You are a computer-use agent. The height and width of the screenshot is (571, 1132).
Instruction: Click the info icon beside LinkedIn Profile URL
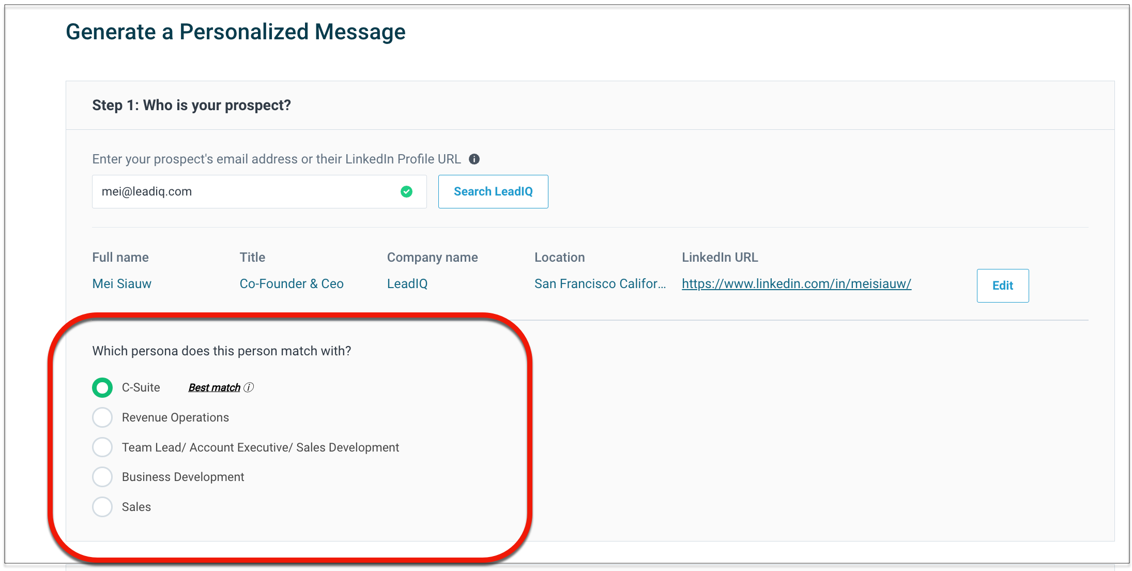coord(474,159)
